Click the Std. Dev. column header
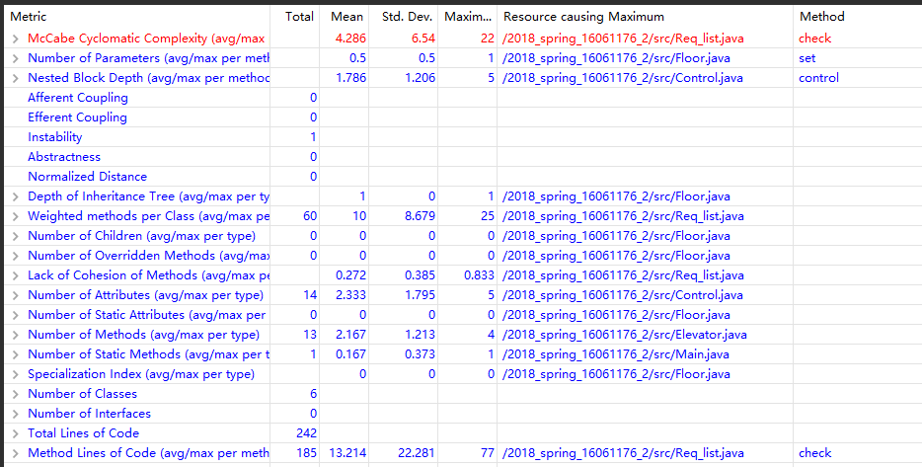The image size is (922, 467). pyautogui.click(x=405, y=17)
